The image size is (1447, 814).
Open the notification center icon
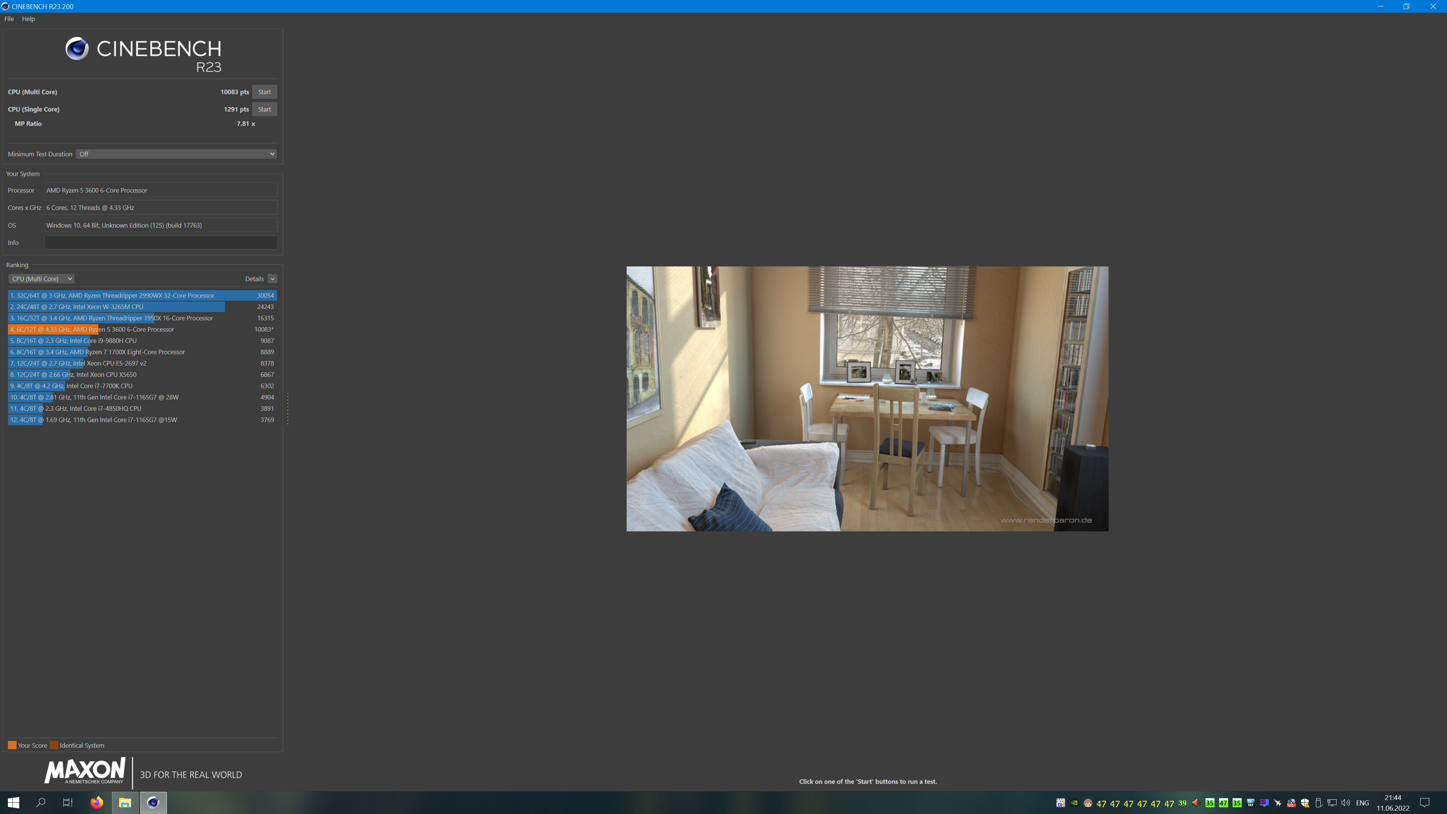pos(1424,803)
